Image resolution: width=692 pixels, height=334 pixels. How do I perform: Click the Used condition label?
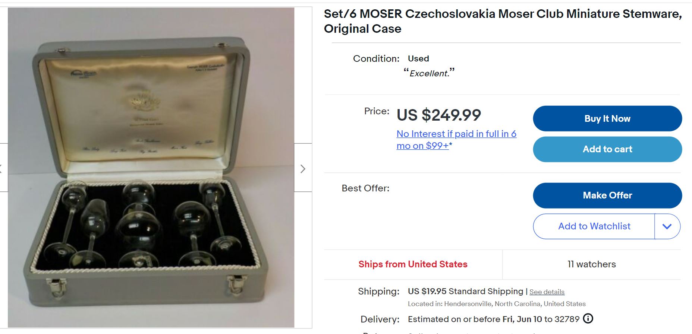click(418, 58)
